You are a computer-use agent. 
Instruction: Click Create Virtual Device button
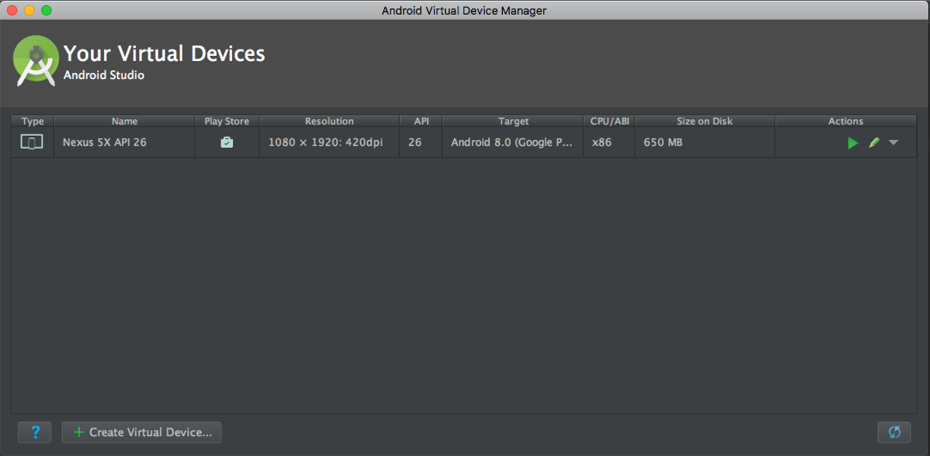tap(141, 432)
